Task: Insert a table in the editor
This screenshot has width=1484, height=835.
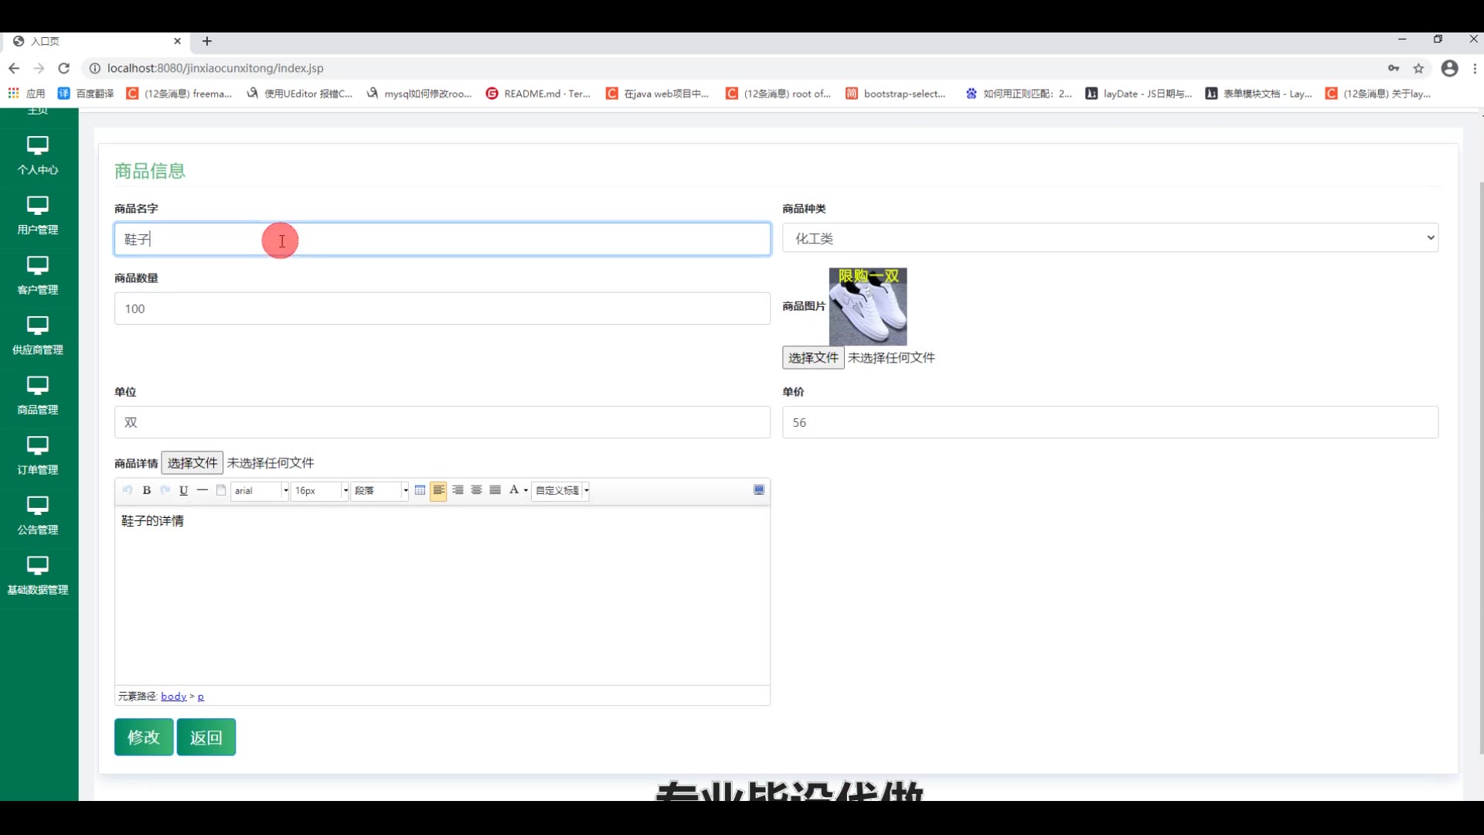Action: pyautogui.click(x=420, y=490)
